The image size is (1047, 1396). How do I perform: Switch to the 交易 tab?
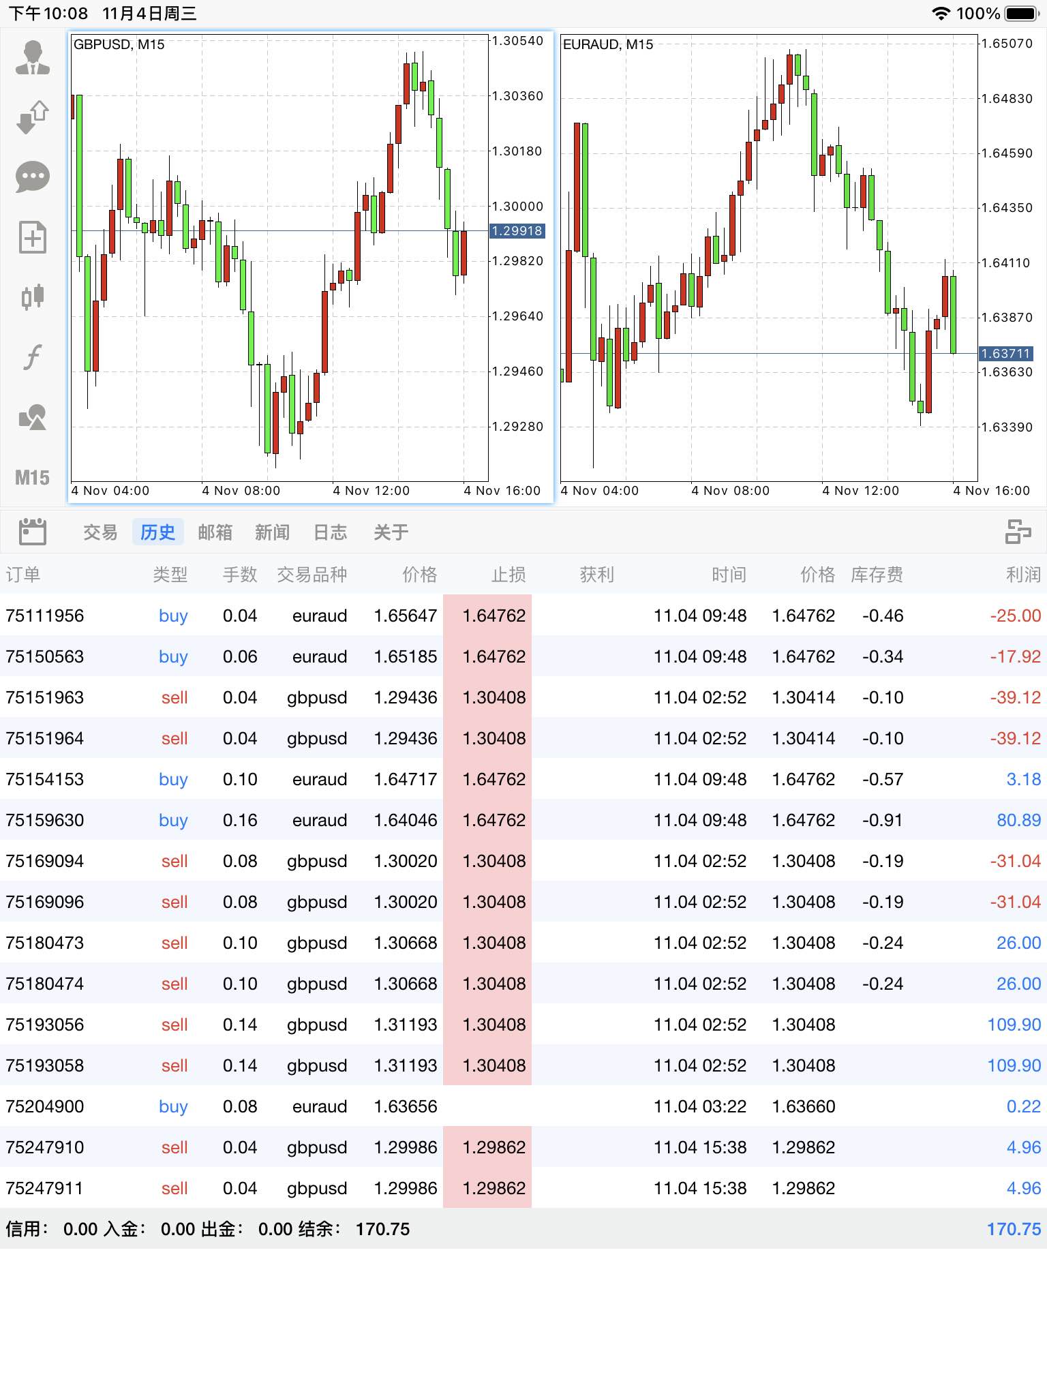(100, 532)
